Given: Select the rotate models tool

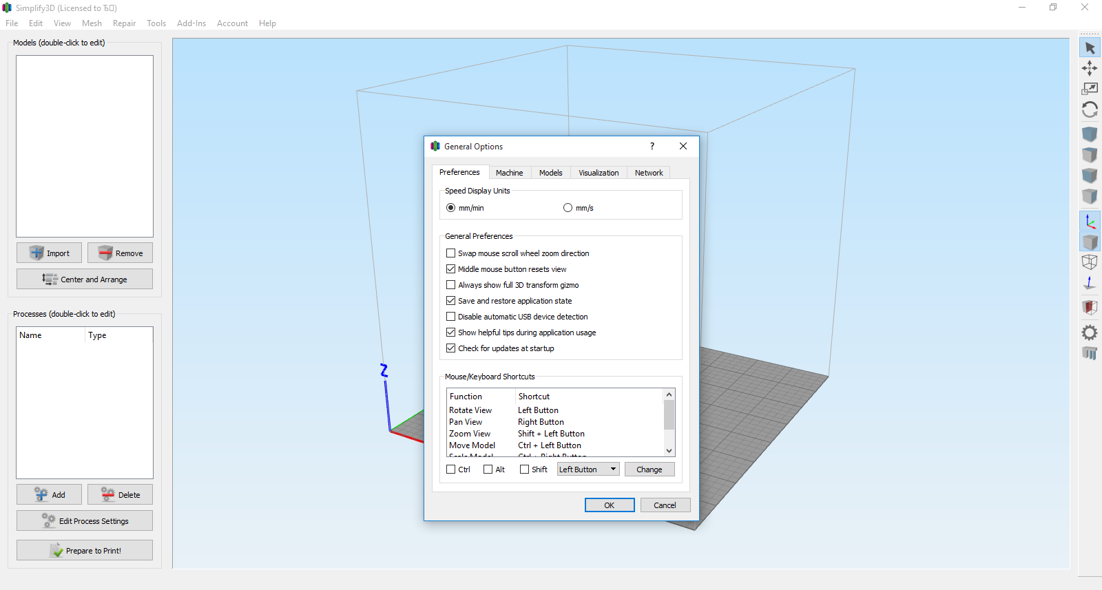Looking at the screenshot, I should (x=1090, y=109).
